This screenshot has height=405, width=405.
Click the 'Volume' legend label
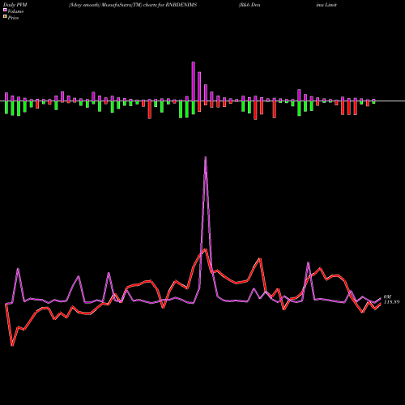[x=15, y=11]
